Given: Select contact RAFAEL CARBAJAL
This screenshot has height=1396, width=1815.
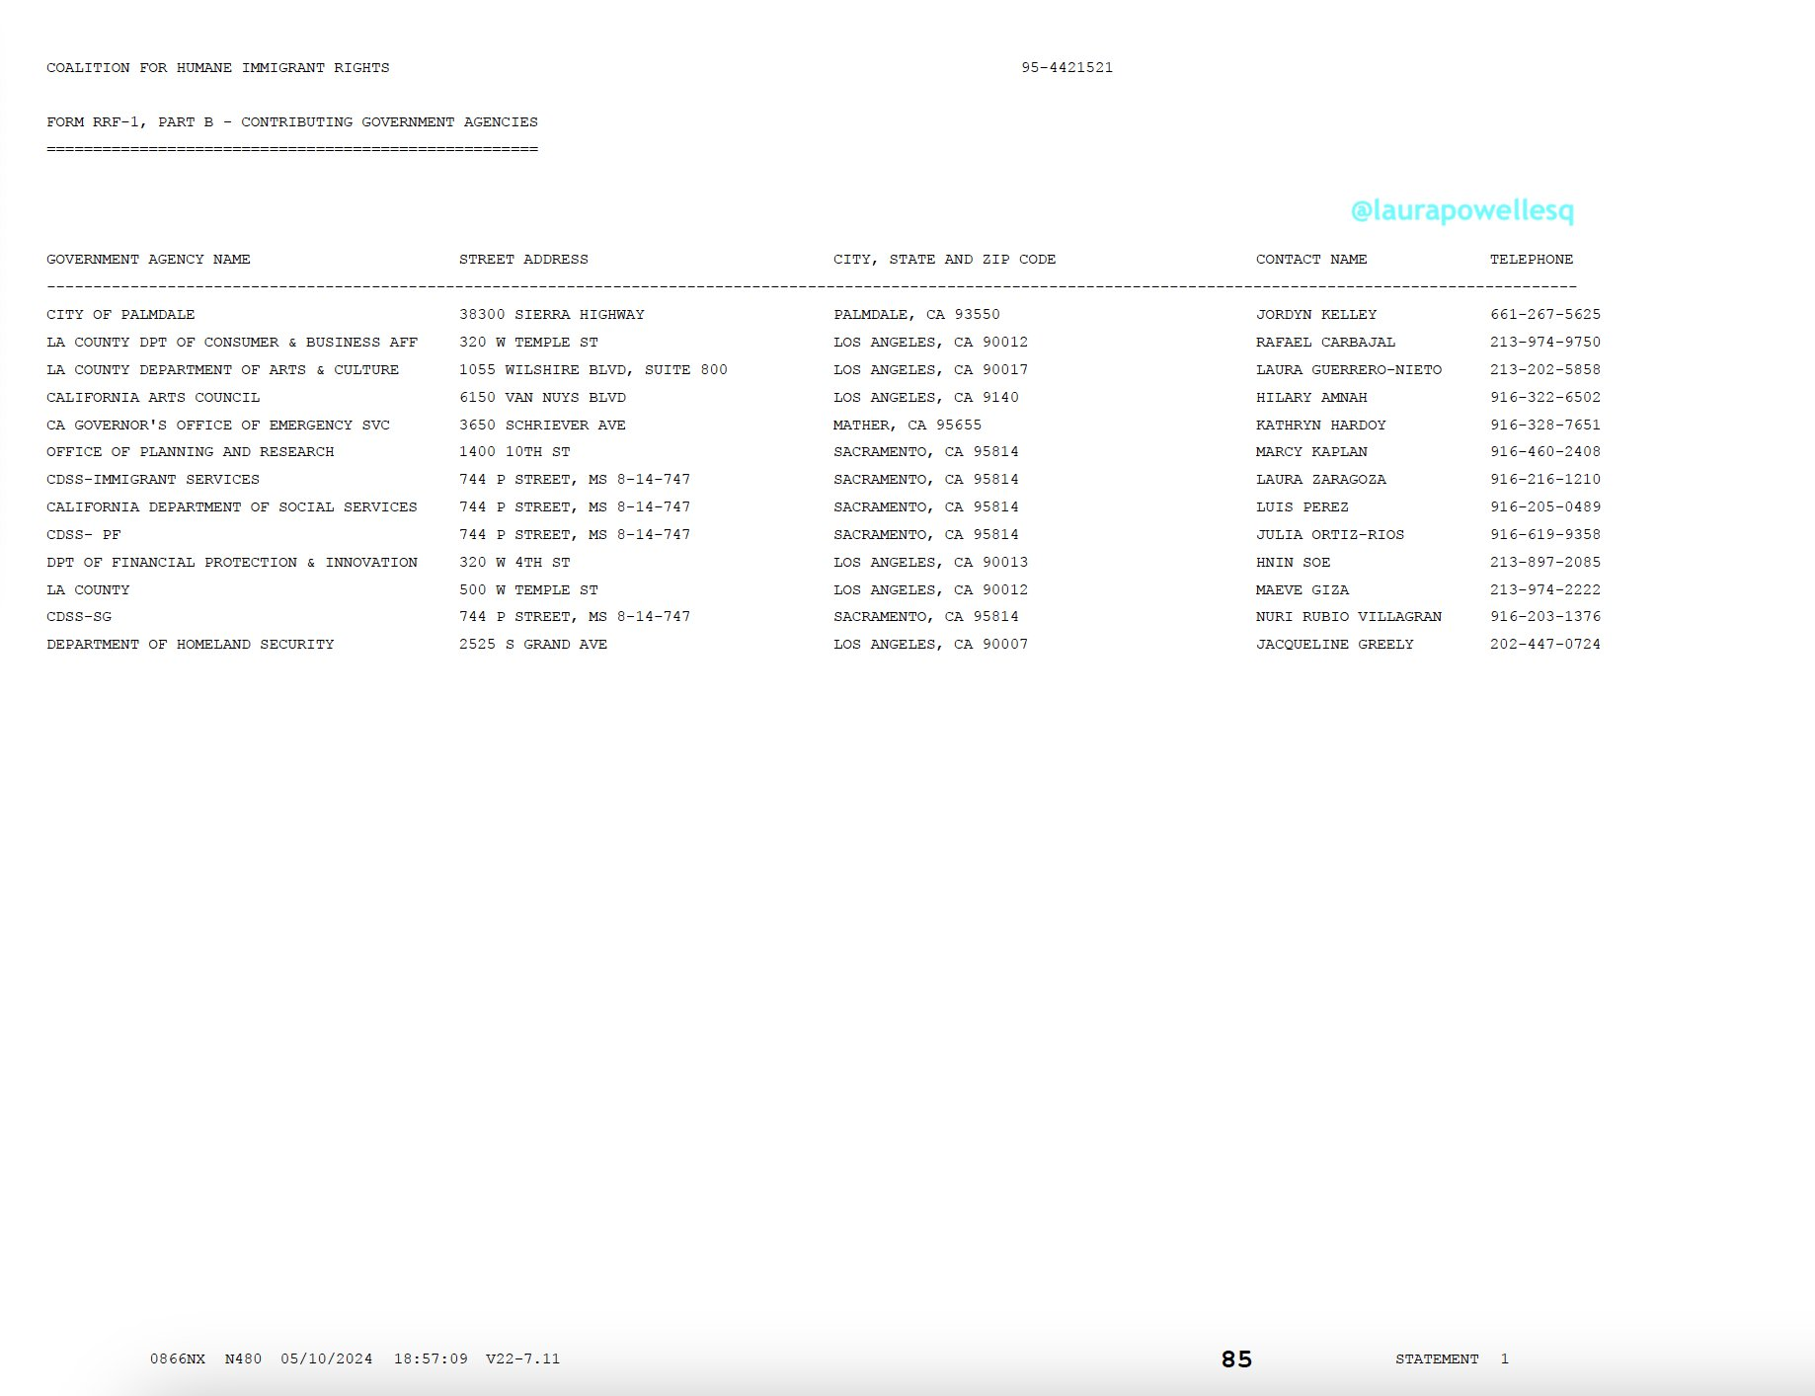Looking at the screenshot, I should tap(1325, 343).
